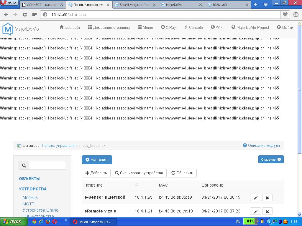Close the SmartLiving.ru tab
The image size is (302, 226).
[154, 5]
